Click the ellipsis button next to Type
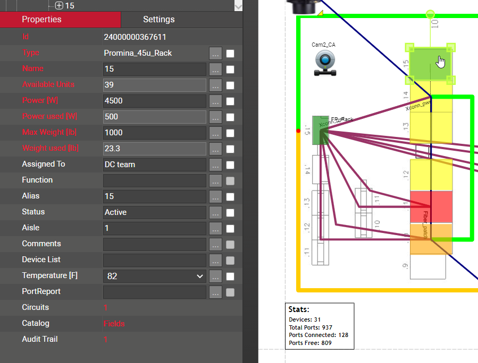 215,53
